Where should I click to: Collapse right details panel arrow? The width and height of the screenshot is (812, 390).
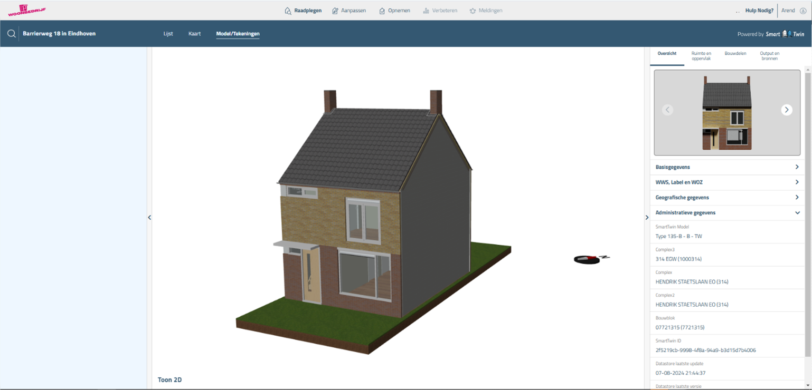point(647,218)
